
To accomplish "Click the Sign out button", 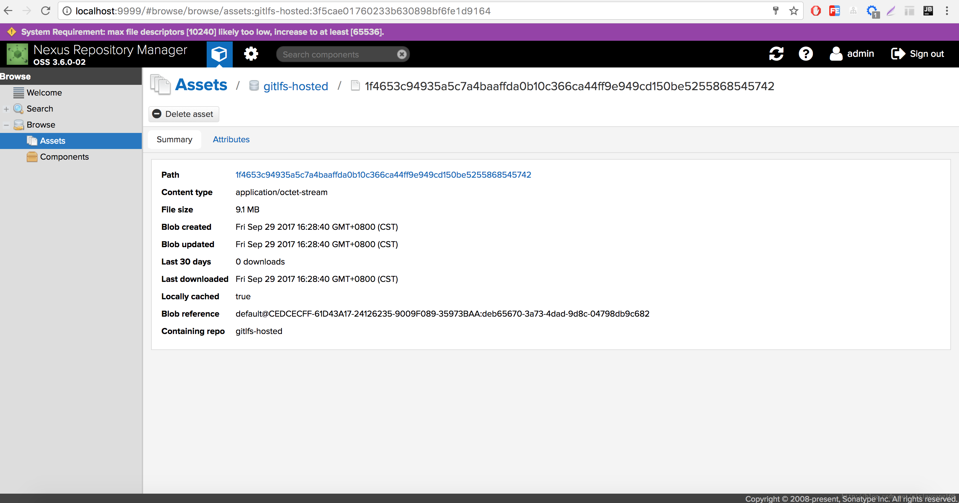I will [x=917, y=54].
